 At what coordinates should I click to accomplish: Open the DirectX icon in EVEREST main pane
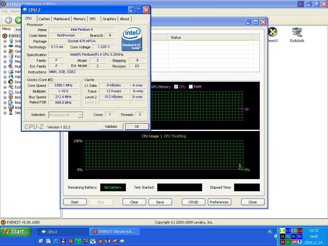click(x=273, y=32)
